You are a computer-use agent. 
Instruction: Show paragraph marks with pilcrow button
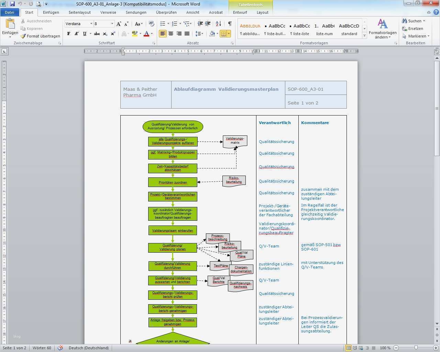(230, 24)
